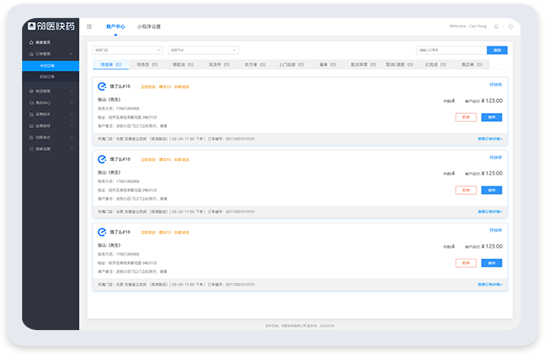This screenshot has width=545, height=356.
Task: Select 今日订单 in the sidebar
Action: pos(50,66)
